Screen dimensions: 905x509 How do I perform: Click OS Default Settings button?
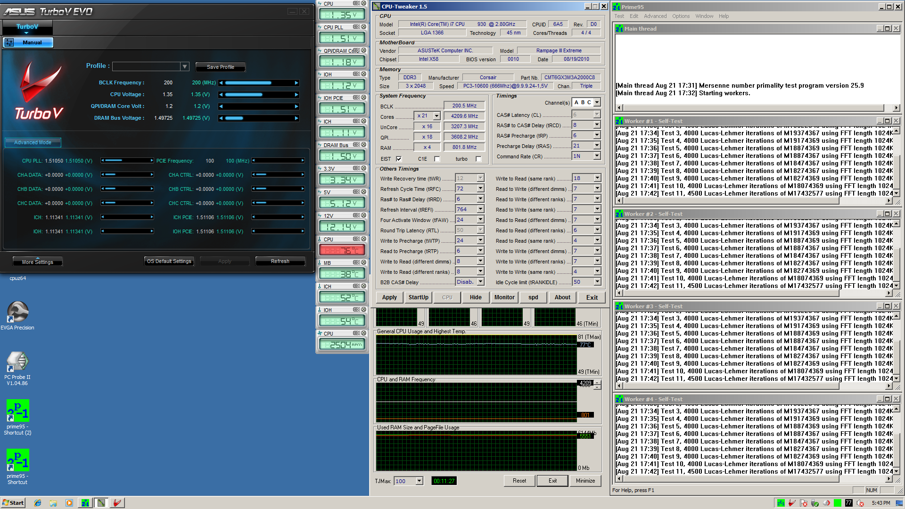169,261
